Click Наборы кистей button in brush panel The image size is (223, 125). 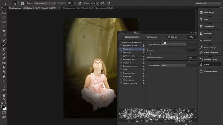pos(132,37)
